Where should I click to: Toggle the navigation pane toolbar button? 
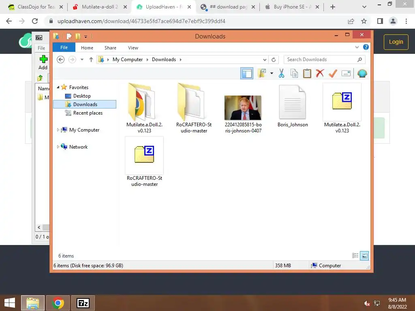click(247, 73)
